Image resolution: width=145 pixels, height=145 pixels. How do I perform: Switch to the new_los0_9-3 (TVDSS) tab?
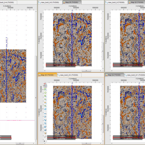pos(69,75)
